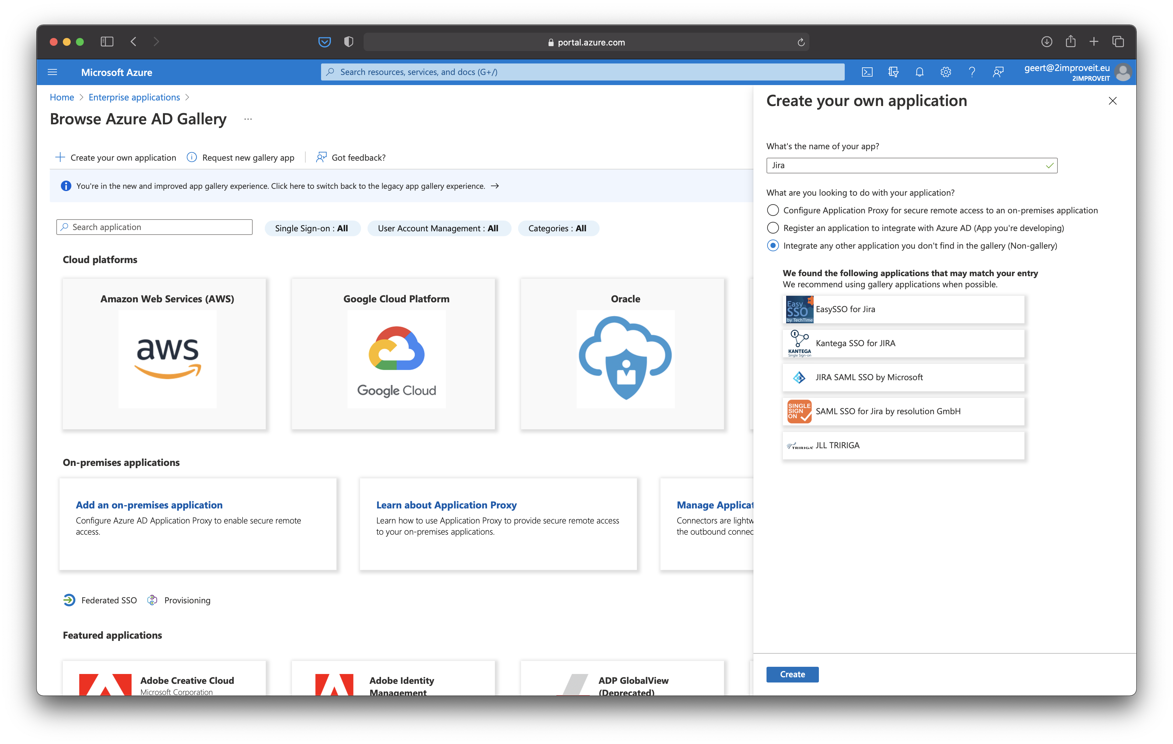The height and width of the screenshot is (744, 1173).
Task: Select Register an application to integrate radio option
Action: [x=773, y=228]
